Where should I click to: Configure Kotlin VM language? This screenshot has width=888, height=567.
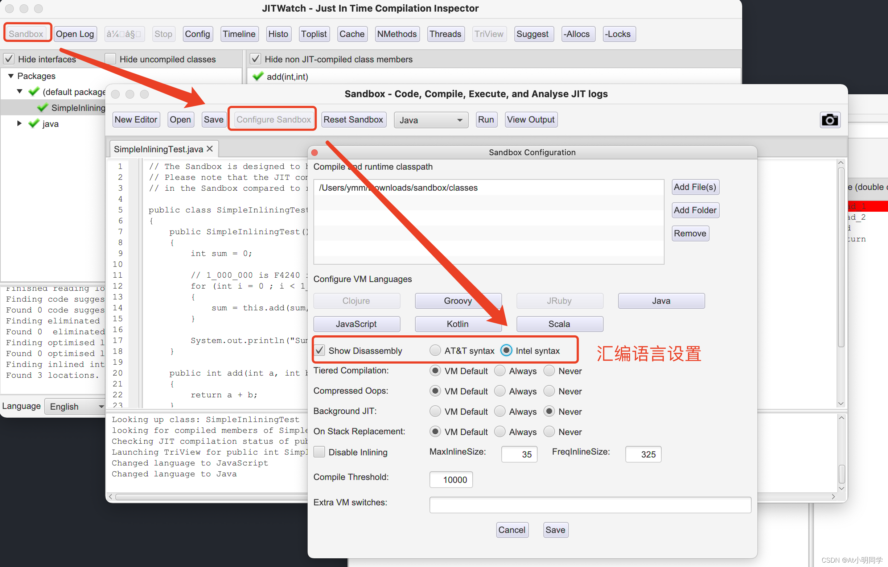tap(458, 324)
